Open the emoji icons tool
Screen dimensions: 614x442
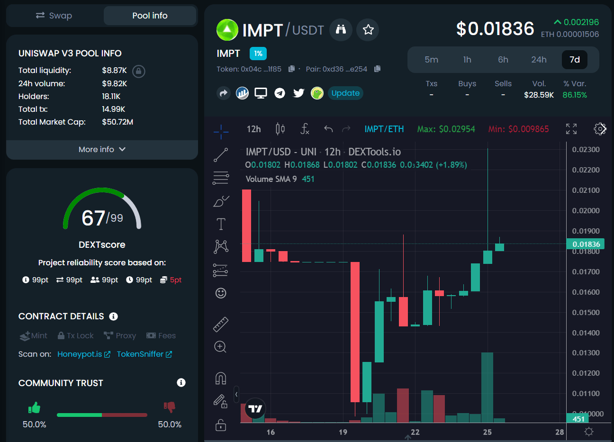point(221,293)
